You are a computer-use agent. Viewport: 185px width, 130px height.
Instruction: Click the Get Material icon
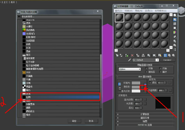(117, 55)
